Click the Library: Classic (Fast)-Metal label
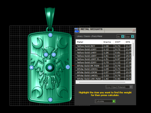Viewport: 151px width, 113px height. click(89, 36)
